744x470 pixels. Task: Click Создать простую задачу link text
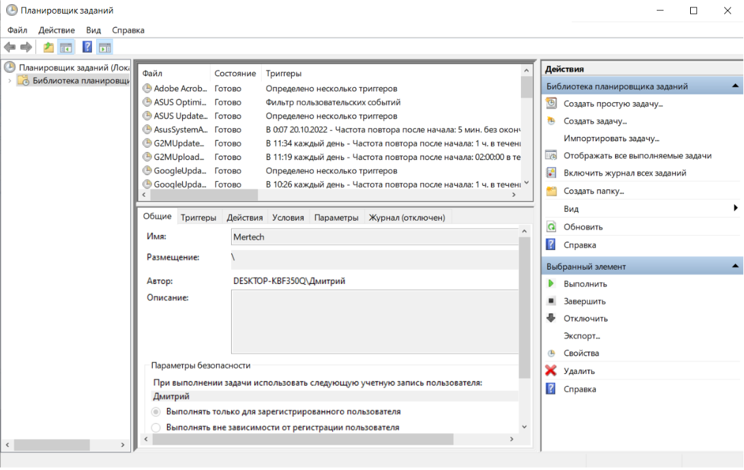coord(613,104)
